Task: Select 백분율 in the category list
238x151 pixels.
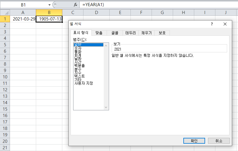Action: click(88, 66)
